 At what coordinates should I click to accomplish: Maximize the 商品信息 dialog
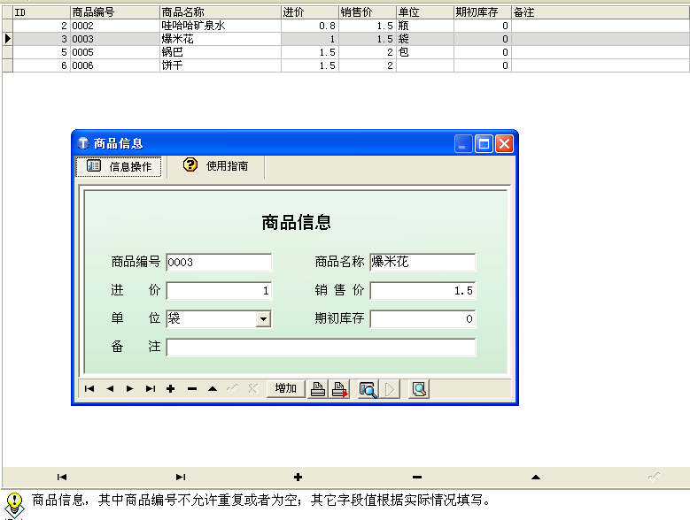tap(484, 143)
